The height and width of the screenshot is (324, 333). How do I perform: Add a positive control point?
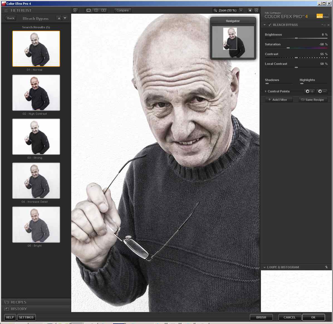(309, 91)
